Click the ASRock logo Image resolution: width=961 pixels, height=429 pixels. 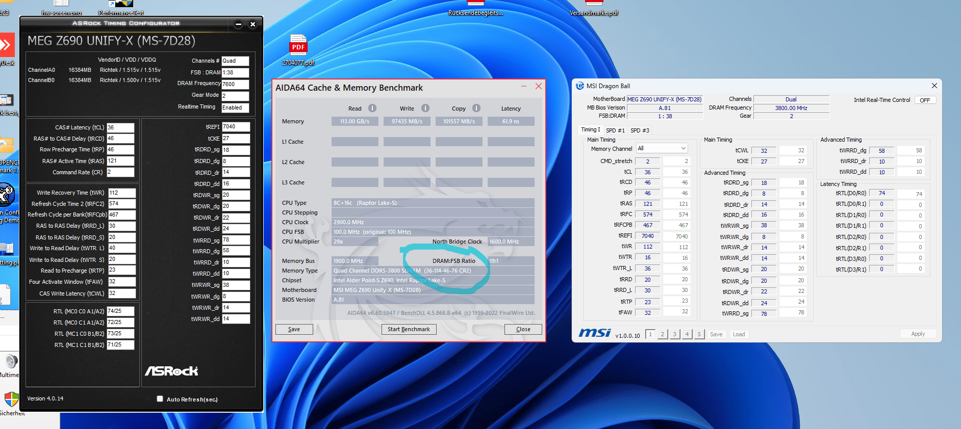tap(171, 371)
